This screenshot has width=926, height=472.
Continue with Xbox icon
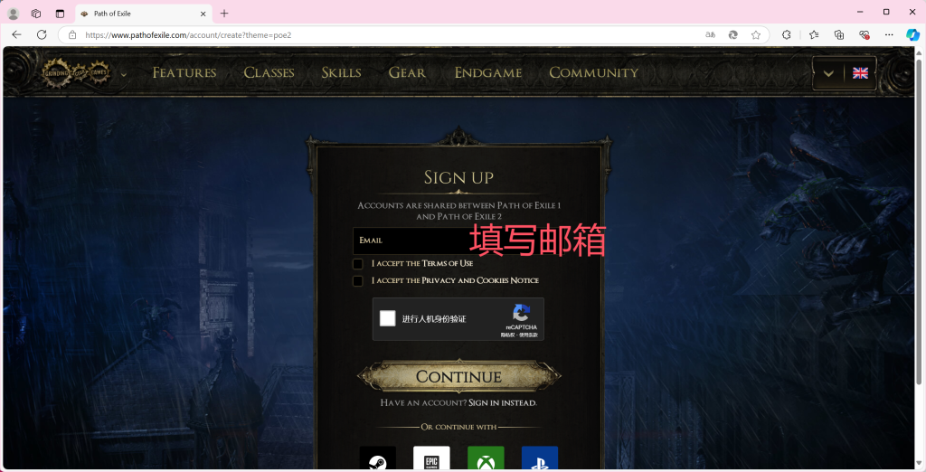point(486,459)
